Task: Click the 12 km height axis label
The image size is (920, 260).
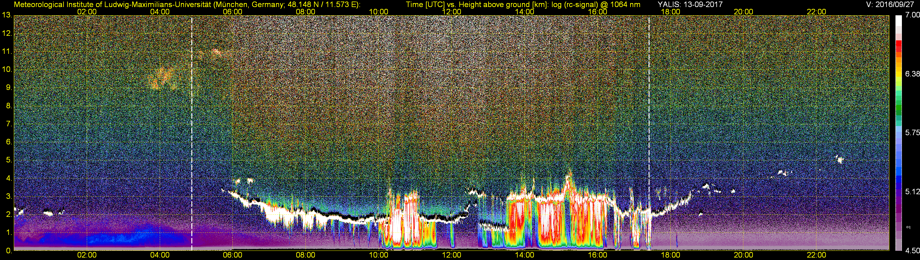Action: click(7, 33)
